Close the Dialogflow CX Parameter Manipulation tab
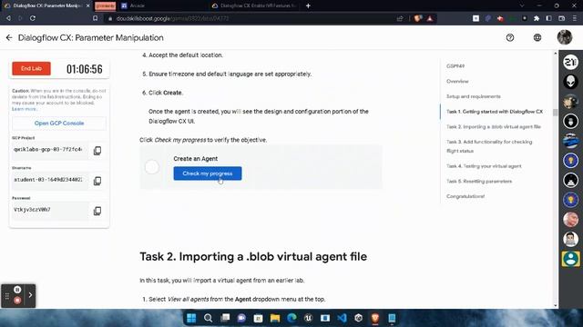This screenshot has height=327, width=583. (88, 5)
